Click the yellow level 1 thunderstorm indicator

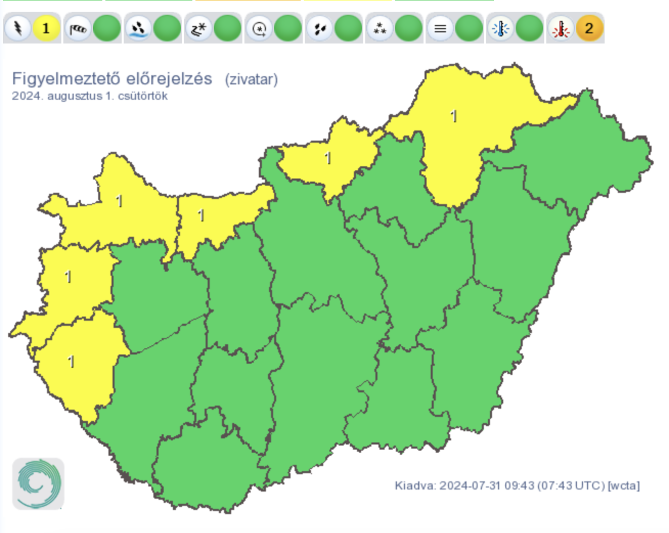(46, 28)
